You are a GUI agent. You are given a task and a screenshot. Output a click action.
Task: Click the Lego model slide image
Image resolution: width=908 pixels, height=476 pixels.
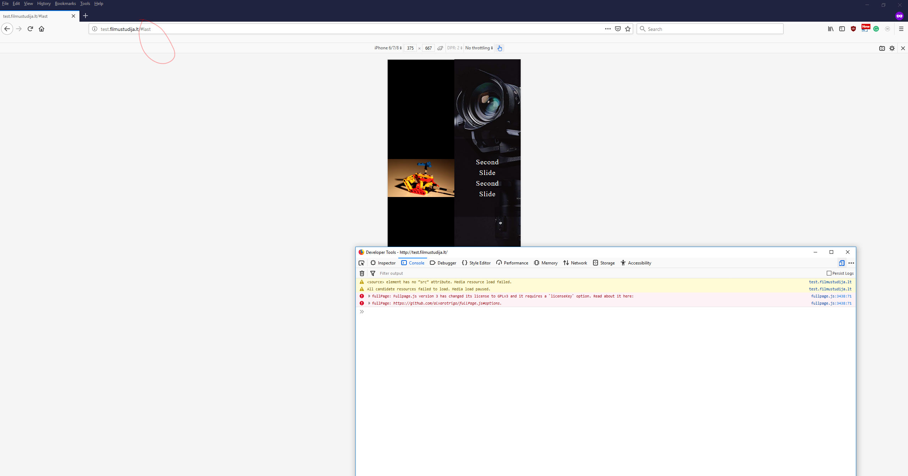(x=421, y=178)
